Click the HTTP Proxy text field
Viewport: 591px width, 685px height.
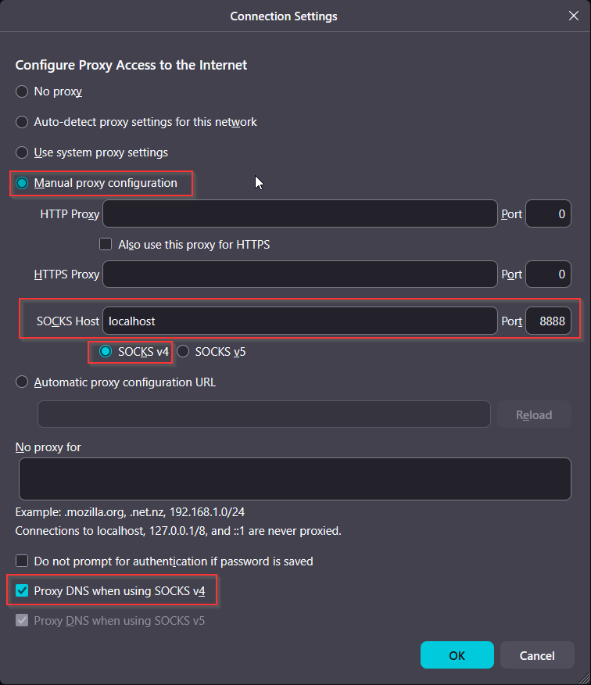(299, 213)
